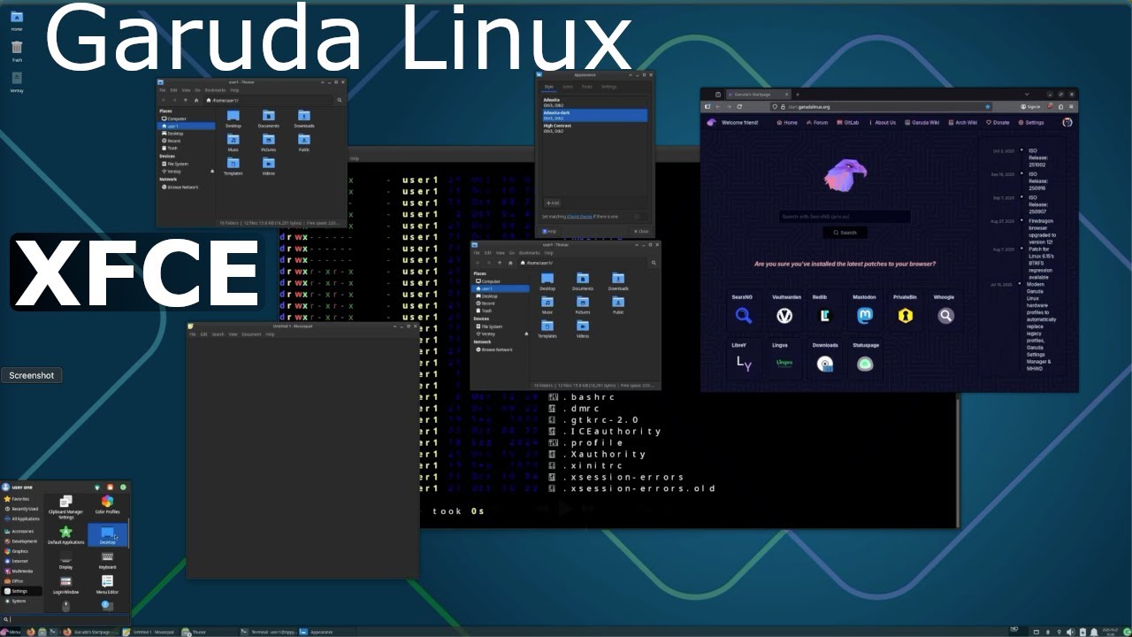Open Videos folder in lower Thunar window
The height and width of the screenshot is (637, 1132).
pos(583,329)
